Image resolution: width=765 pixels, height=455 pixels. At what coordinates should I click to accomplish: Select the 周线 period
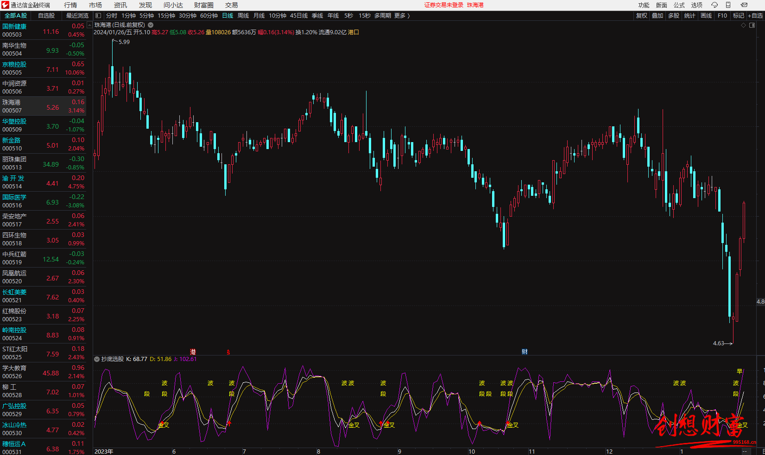coord(243,16)
